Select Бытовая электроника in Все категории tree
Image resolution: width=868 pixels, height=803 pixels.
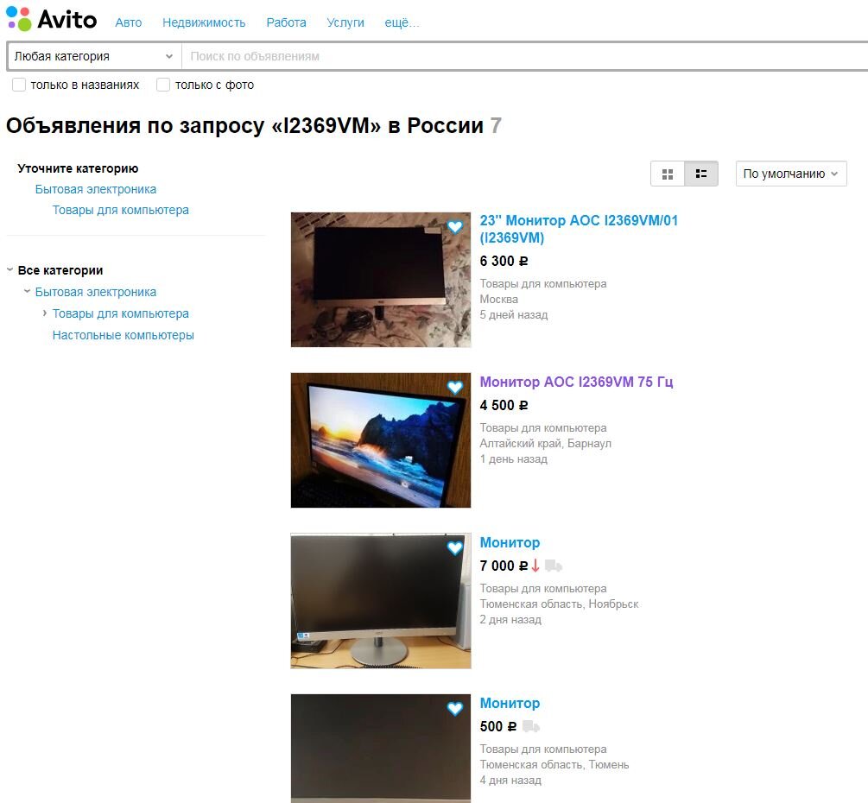pyautogui.click(x=96, y=292)
